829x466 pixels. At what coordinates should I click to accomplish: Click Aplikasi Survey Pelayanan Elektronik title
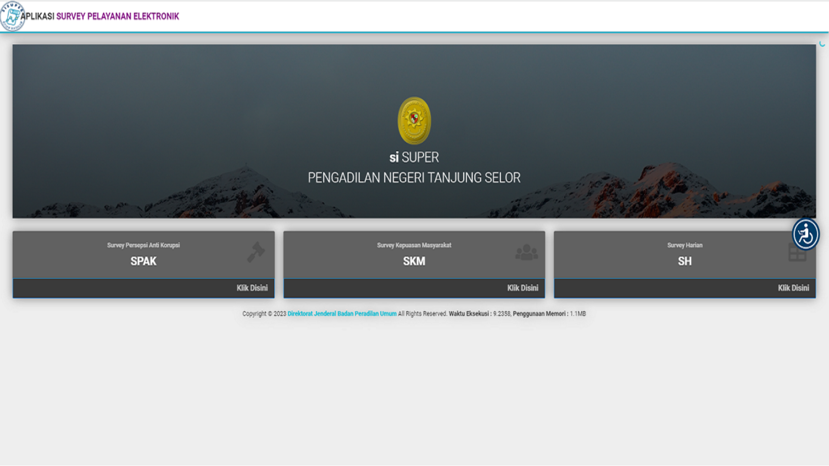pos(100,16)
